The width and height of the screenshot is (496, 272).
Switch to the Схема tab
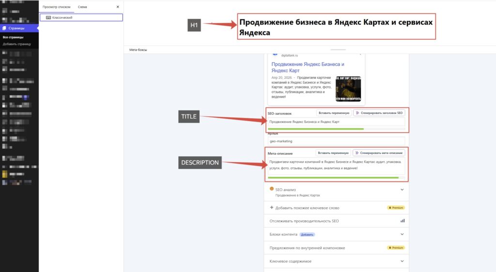coord(82,7)
